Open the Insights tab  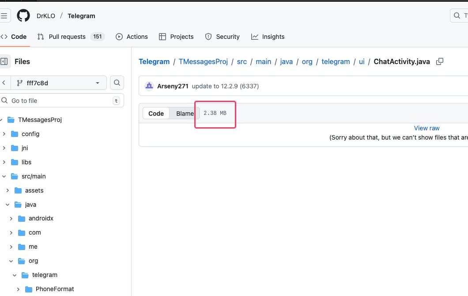tap(268, 37)
